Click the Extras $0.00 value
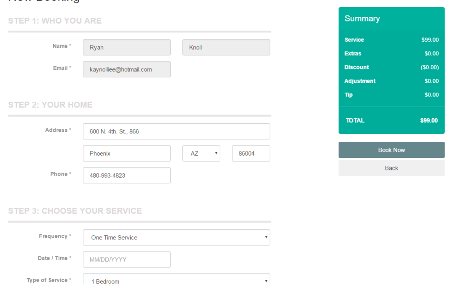Viewport: 455px width, 284px height. 431,53
